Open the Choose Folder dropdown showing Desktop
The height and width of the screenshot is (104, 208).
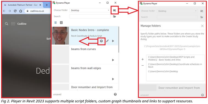(90, 10)
